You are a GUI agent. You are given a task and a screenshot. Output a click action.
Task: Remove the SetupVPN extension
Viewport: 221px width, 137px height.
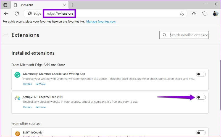[x=41, y=107]
